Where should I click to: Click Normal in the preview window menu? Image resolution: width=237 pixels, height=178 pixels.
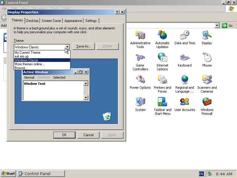pos(29,77)
